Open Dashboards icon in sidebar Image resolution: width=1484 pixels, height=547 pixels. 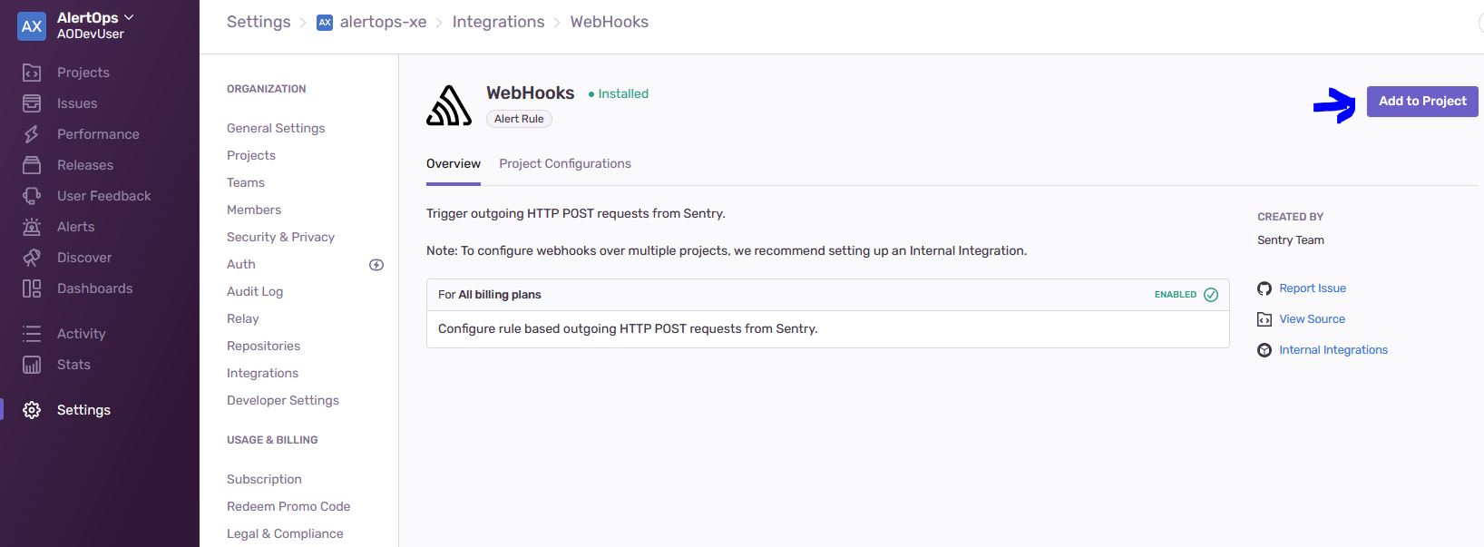(32, 288)
